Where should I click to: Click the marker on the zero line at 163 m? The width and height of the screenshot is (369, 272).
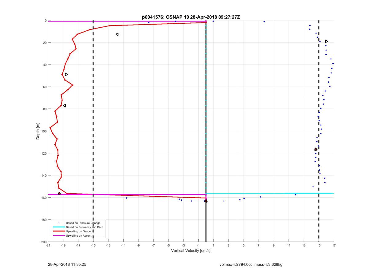tap(206, 201)
